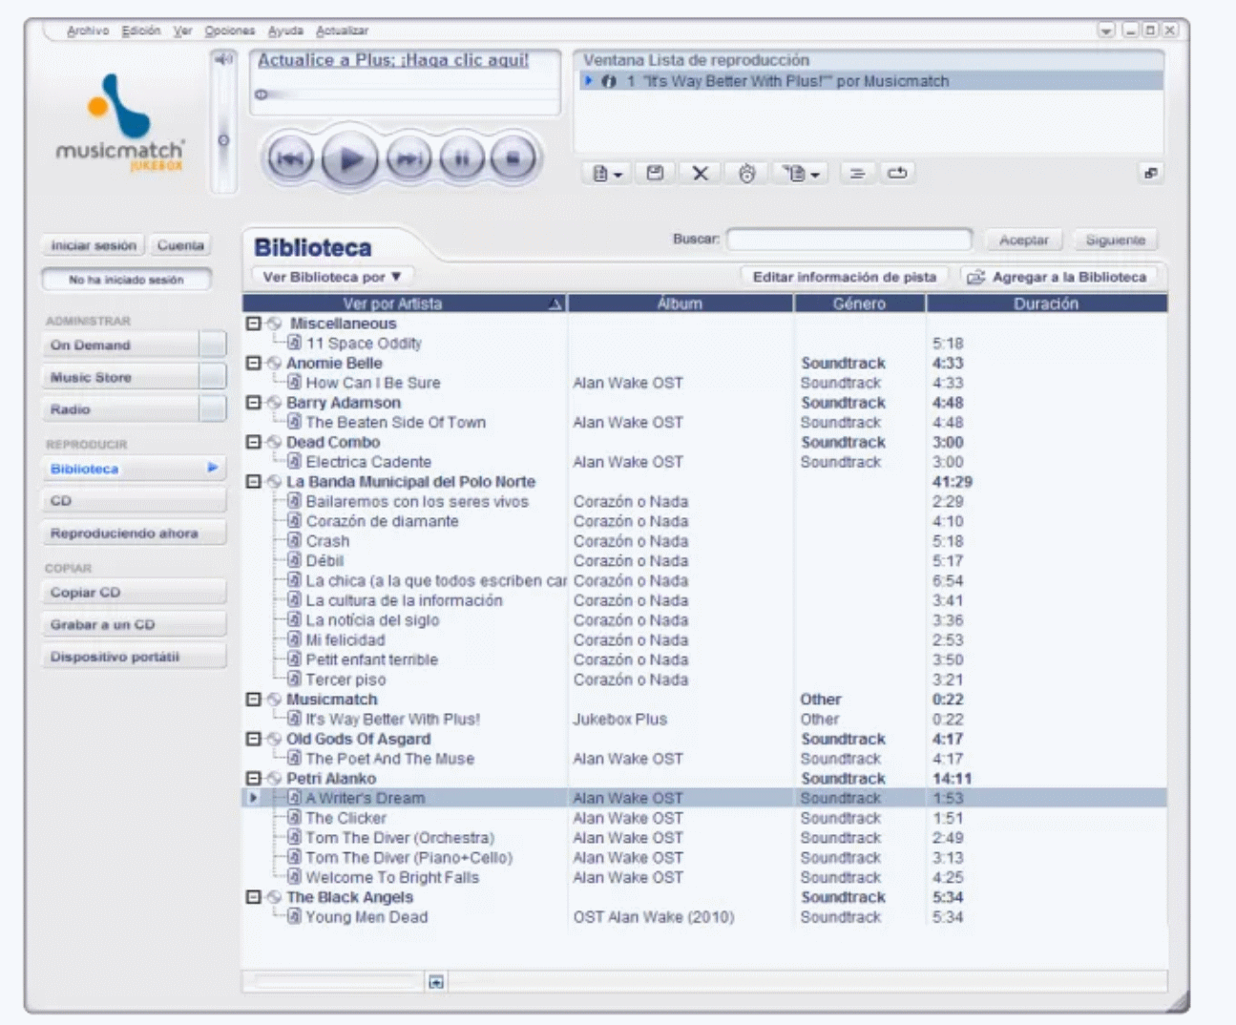Screen dimensions: 1236x1025
Task: Collapse La Banda Municipal del Polo Norte group
Action: (253, 482)
